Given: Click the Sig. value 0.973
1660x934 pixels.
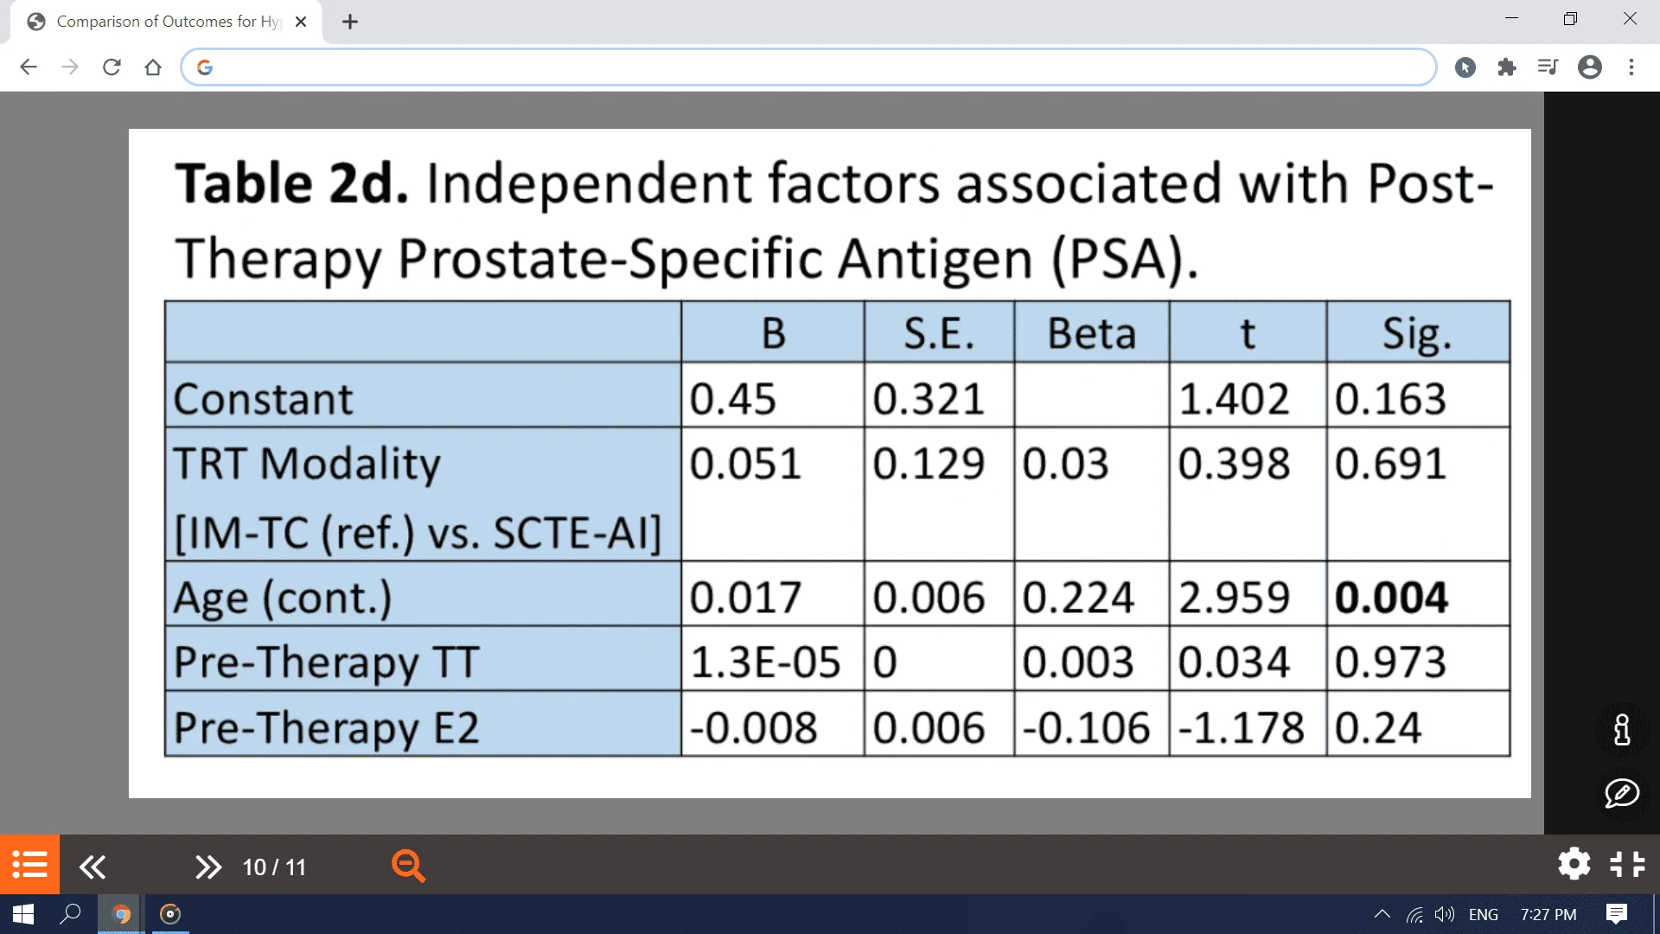Looking at the screenshot, I should tap(1391, 662).
